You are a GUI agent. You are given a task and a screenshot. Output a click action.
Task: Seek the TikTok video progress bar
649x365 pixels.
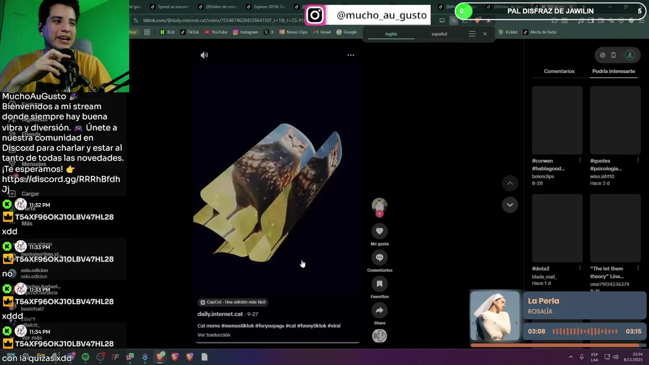tap(277, 343)
